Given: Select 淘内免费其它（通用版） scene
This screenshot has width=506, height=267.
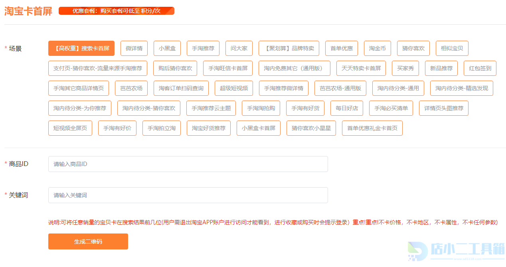Looking at the screenshot, I should pyautogui.click(x=295, y=68).
